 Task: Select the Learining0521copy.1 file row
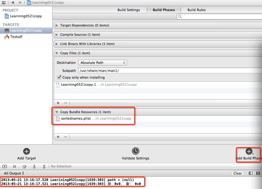(158, 84)
